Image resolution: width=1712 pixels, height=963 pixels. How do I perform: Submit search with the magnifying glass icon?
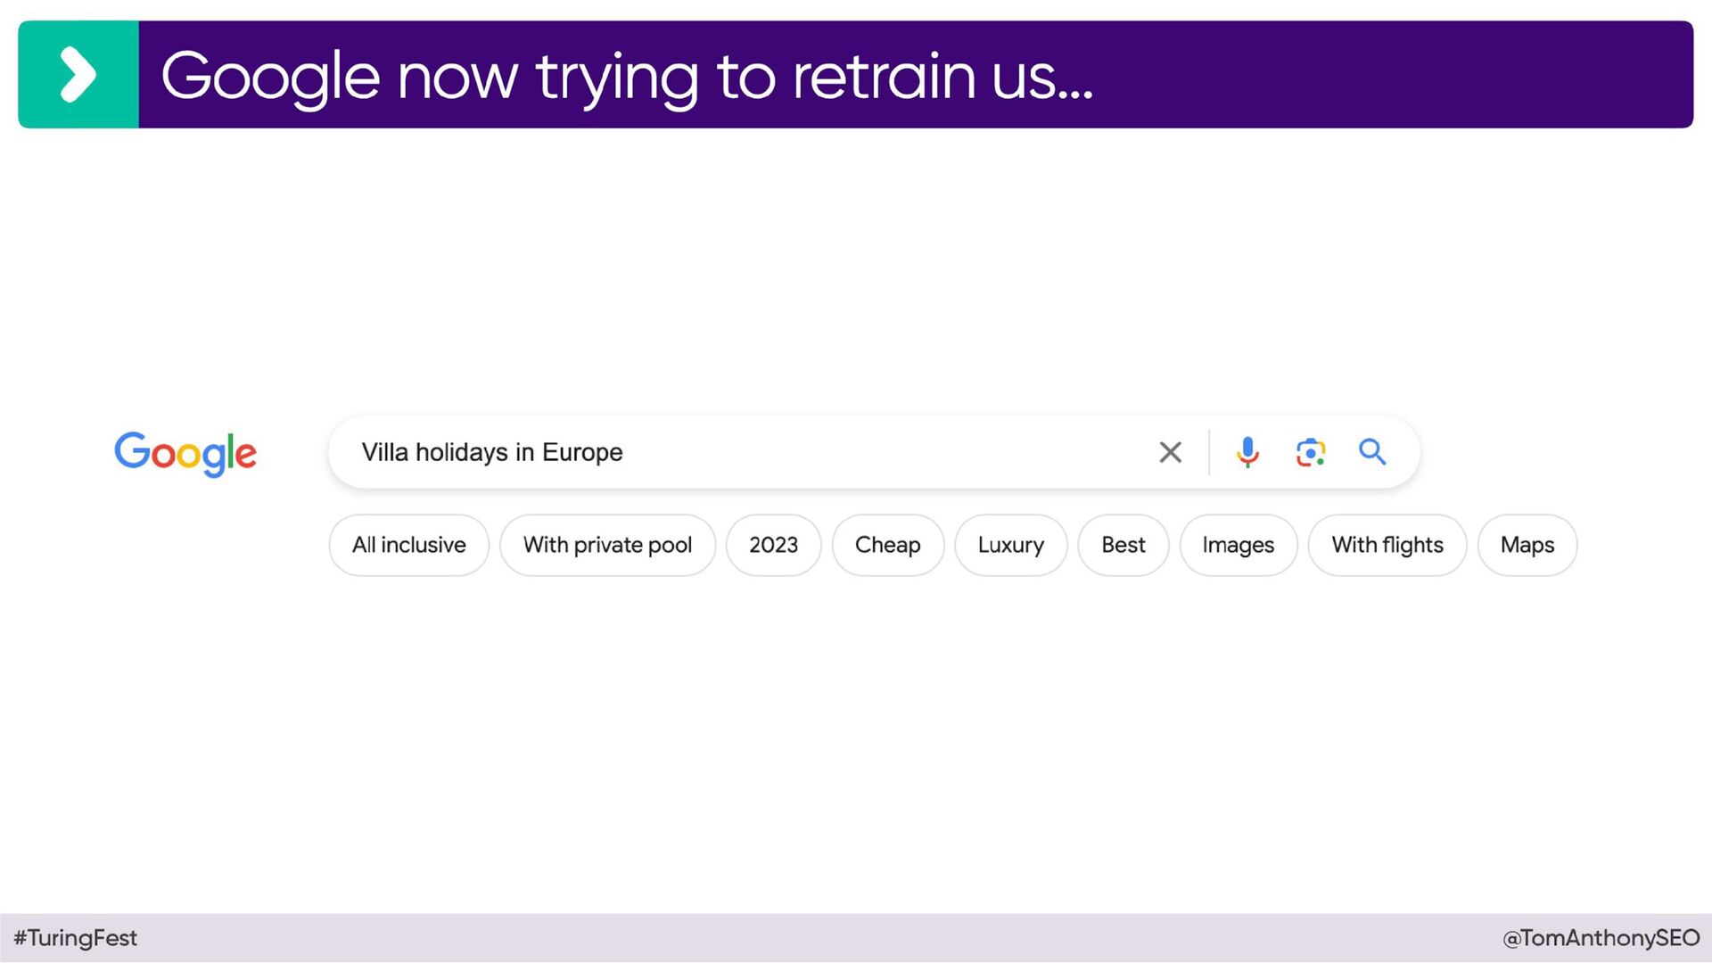click(1372, 452)
